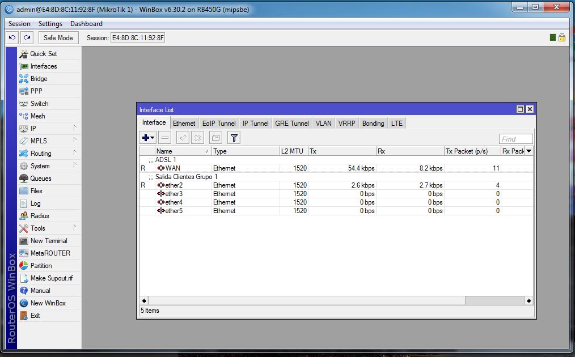Open the Bridge section icon
This screenshot has width=575, height=357.
pos(24,79)
